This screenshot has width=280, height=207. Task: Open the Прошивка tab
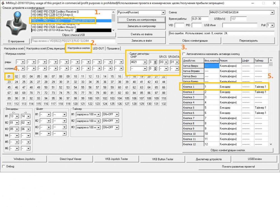(113, 48)
